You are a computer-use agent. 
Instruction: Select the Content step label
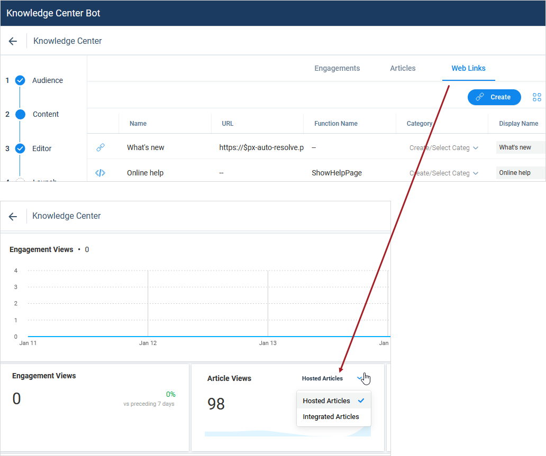point(46,115)
